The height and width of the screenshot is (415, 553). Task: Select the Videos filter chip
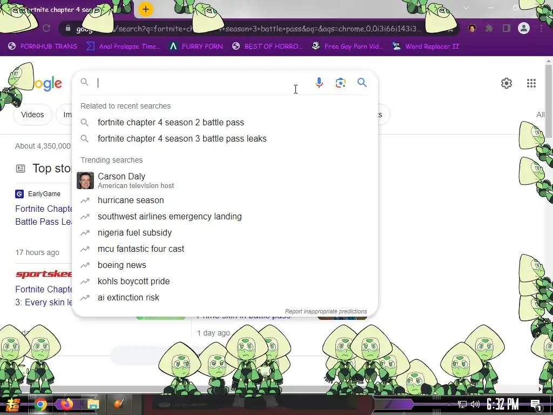pyautogui.click(x=32, y=115)
